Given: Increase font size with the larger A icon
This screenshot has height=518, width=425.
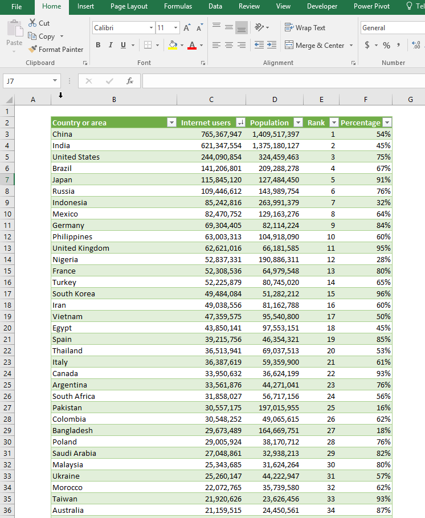Looking at the screenshot, I should pos(187,27).
